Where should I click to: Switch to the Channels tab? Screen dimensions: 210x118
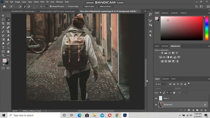[165, 79]
